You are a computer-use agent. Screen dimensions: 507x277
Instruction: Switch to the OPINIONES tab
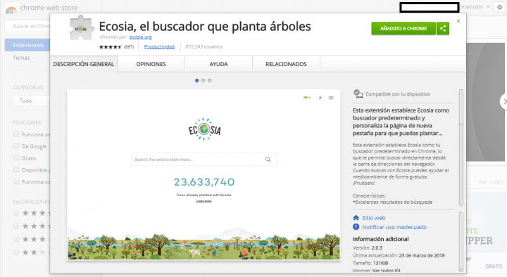tap(151, 64)
